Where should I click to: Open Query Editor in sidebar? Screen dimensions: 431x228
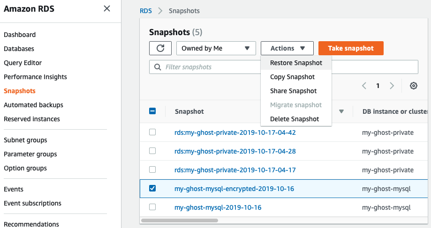point(23,63)
